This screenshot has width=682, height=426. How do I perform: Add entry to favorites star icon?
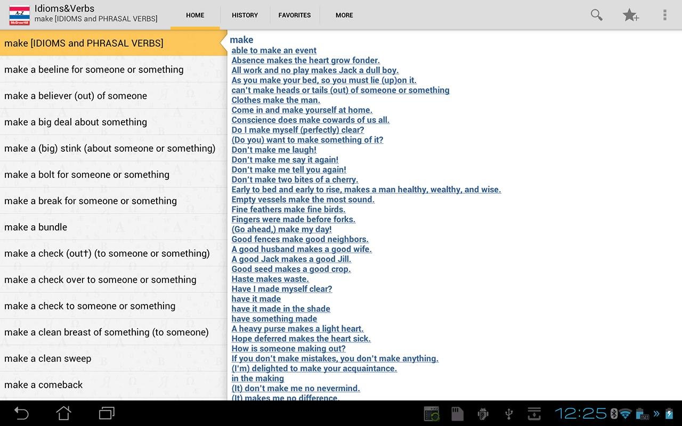[x=631, y=15]
